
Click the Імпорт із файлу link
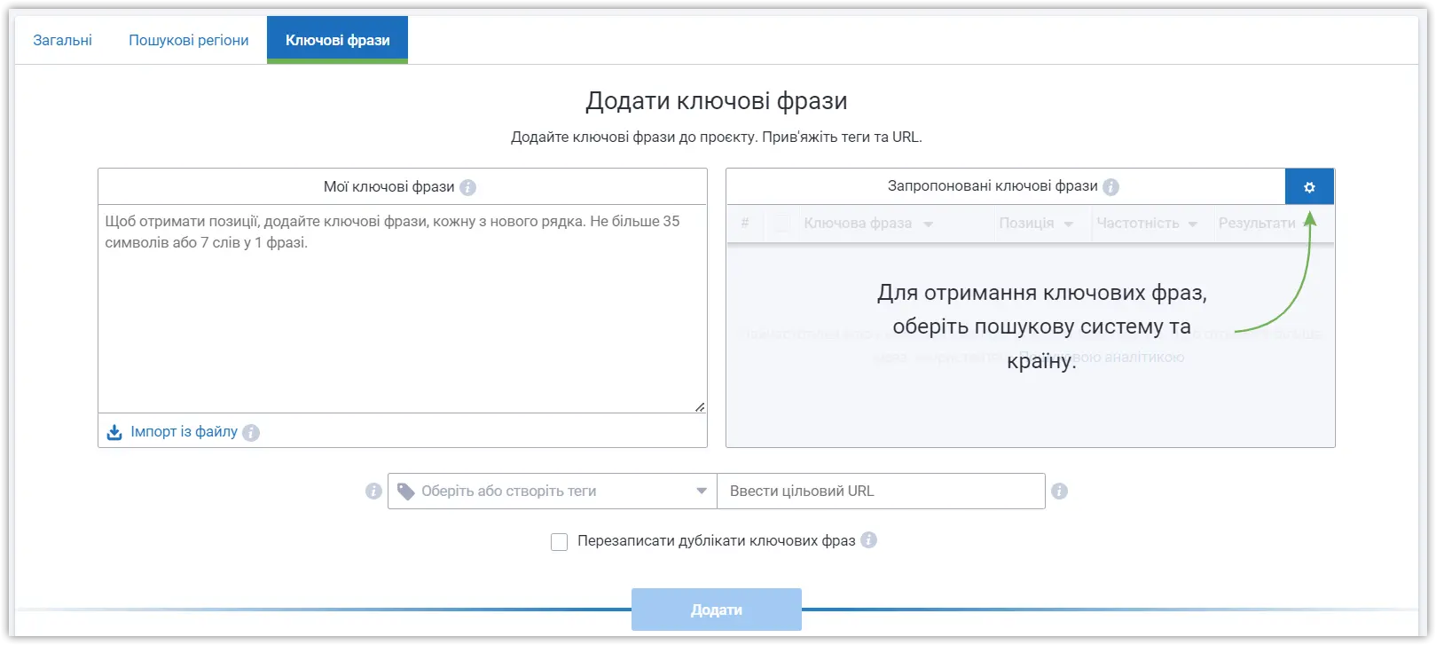pos(184,431)
